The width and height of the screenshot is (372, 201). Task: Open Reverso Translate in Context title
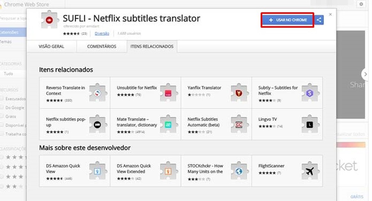(65, 90)
